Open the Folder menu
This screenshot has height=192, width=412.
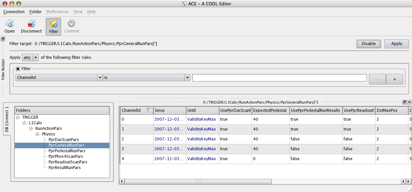pyautogui.click(x=35, y=12)
